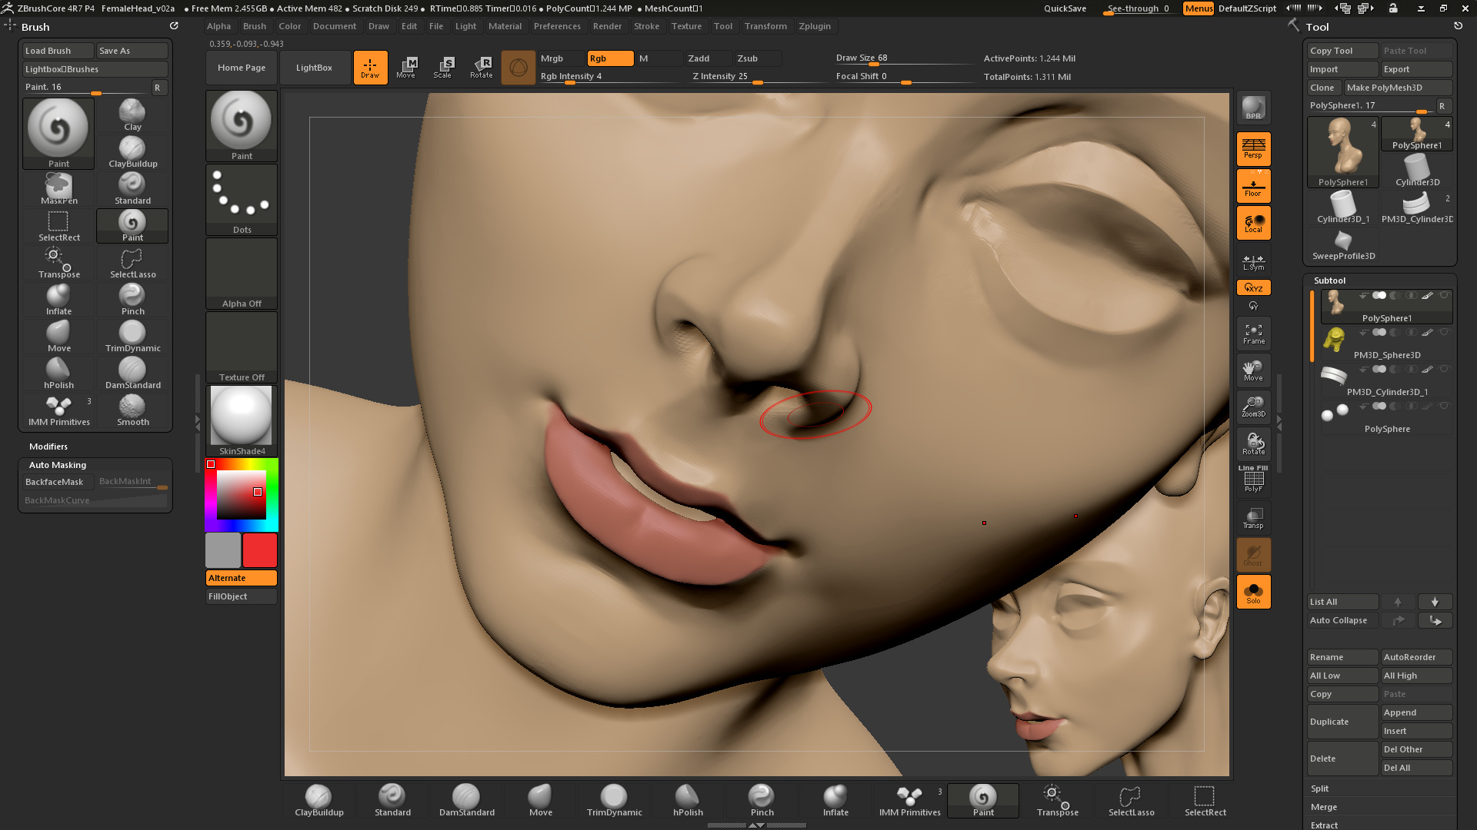Open the Zplugin menu
This screenshot has height=830, width=1477.
pos(815,26)
